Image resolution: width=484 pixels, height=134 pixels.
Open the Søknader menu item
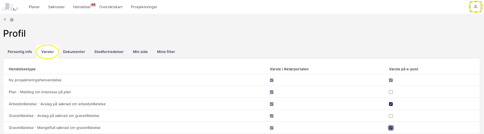point(56,7)
